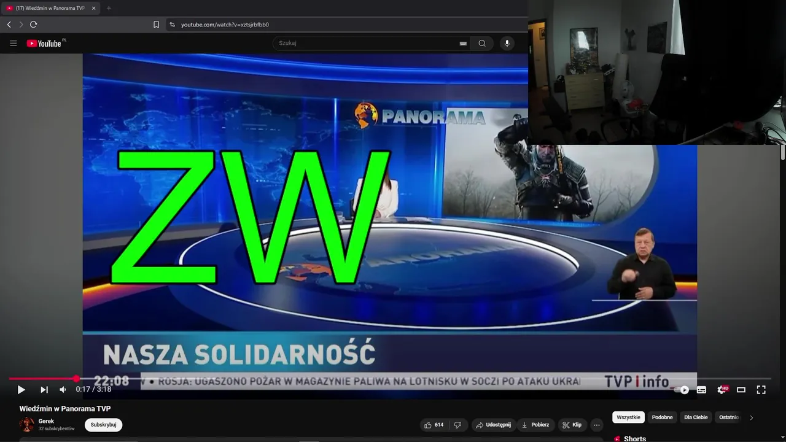Open the Gerek channel name link
The height and width of the screenshot is (442, 786).
point(46,421)
